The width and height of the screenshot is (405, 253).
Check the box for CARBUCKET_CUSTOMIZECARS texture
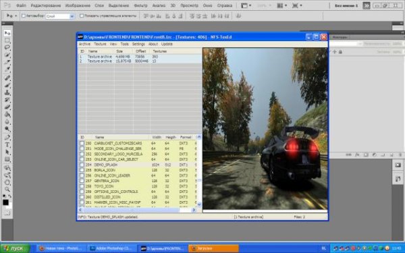click(82, 143)
